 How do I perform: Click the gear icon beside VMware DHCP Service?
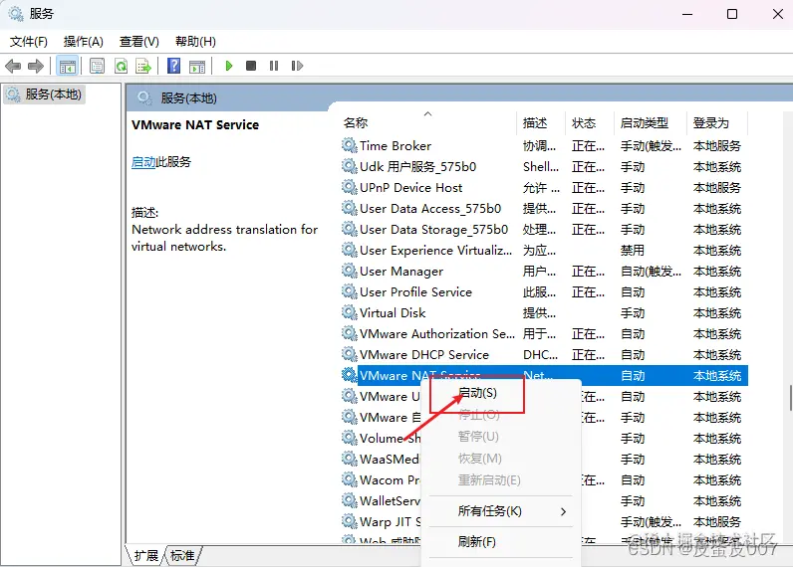(x=349, y=354)
